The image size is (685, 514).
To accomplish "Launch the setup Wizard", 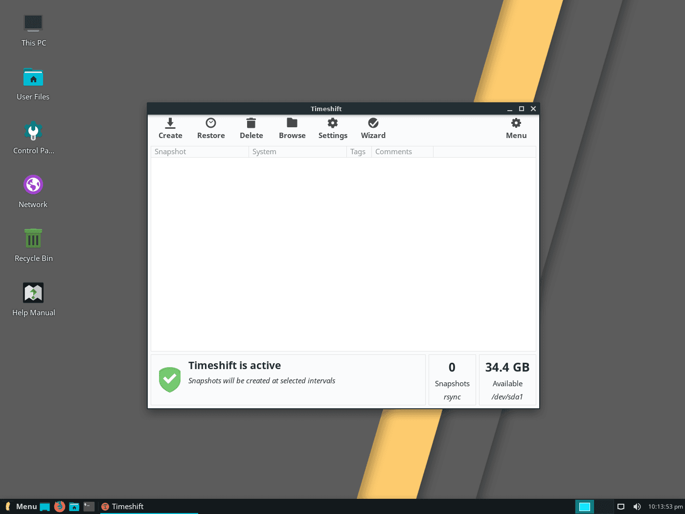I will click(x=373, y=128).
